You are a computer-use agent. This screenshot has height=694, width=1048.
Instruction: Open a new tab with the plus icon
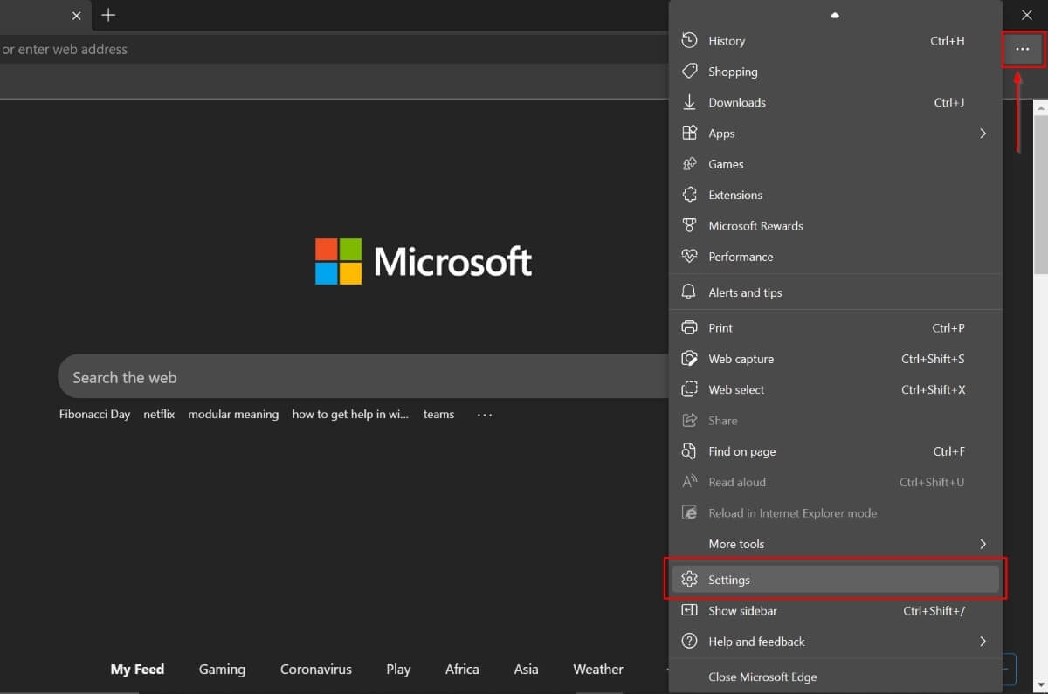tap(107, 15)
